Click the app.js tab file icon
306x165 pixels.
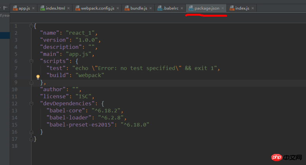coord(15,8)
